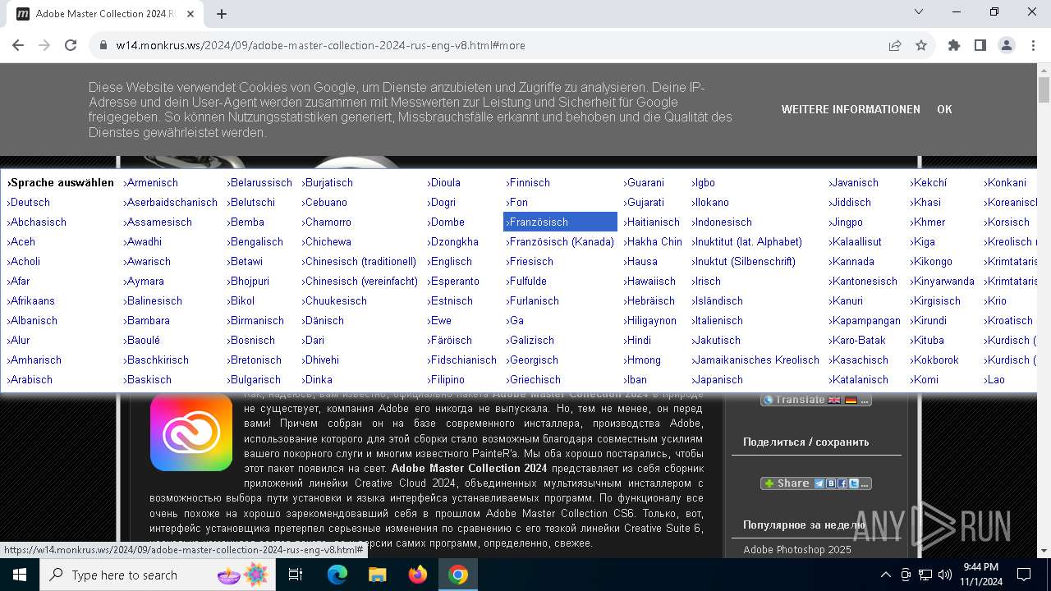Click the browser back arrow
The image size is (1051, 591).
pyautogui.click(x=18, y=45)
